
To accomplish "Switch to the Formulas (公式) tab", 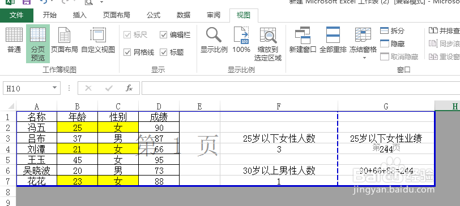I will [x=154, y=15].
